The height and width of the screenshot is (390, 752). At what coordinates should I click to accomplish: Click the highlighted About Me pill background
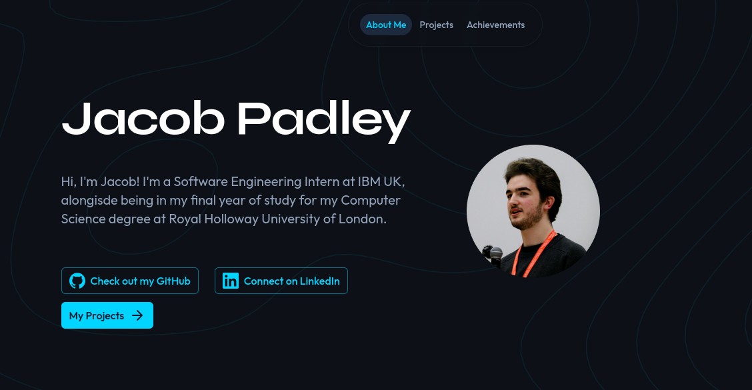385,25
